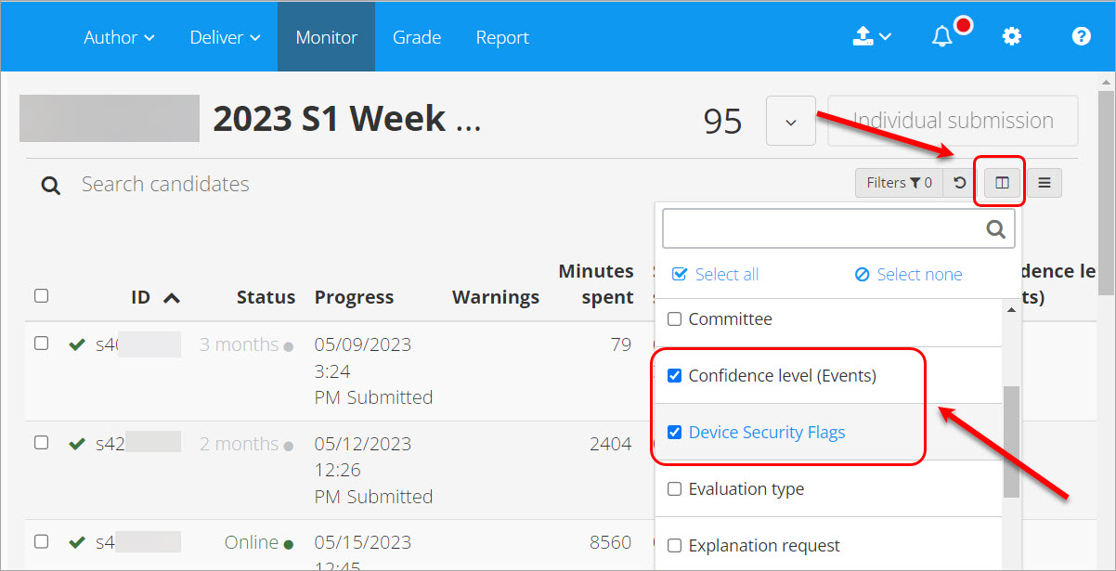This screenshot has height=571, width=1116.
Task: Open the notifications bell icon
Action: (x=942, y=37)
